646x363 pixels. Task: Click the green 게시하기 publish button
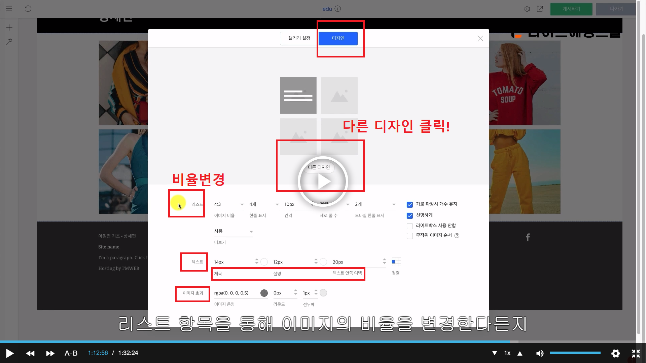tap(571, 9)
